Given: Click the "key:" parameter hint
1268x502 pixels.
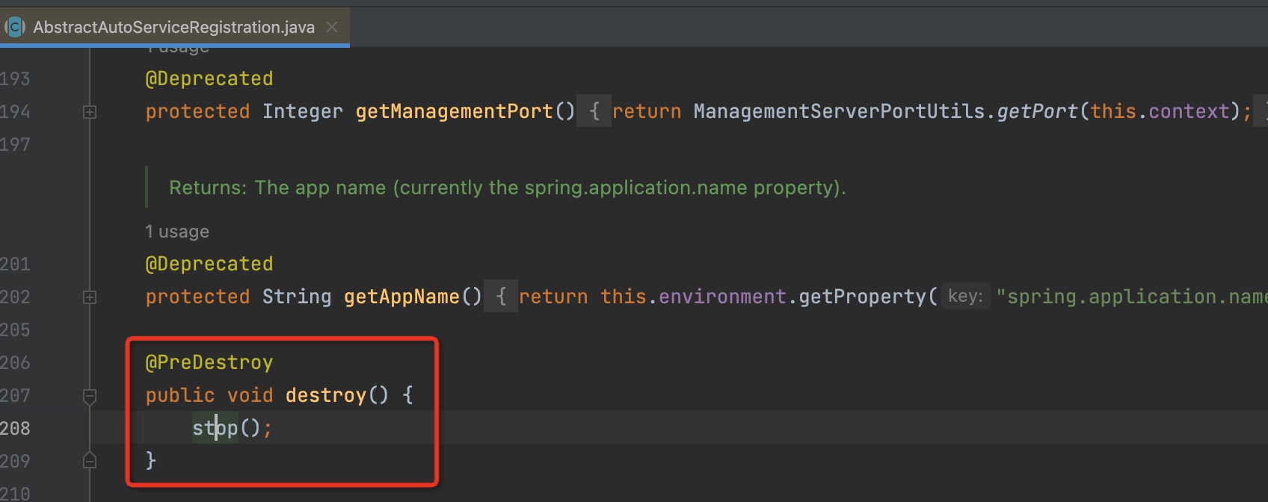Looking at the screenshot, I should coord(965,297).
